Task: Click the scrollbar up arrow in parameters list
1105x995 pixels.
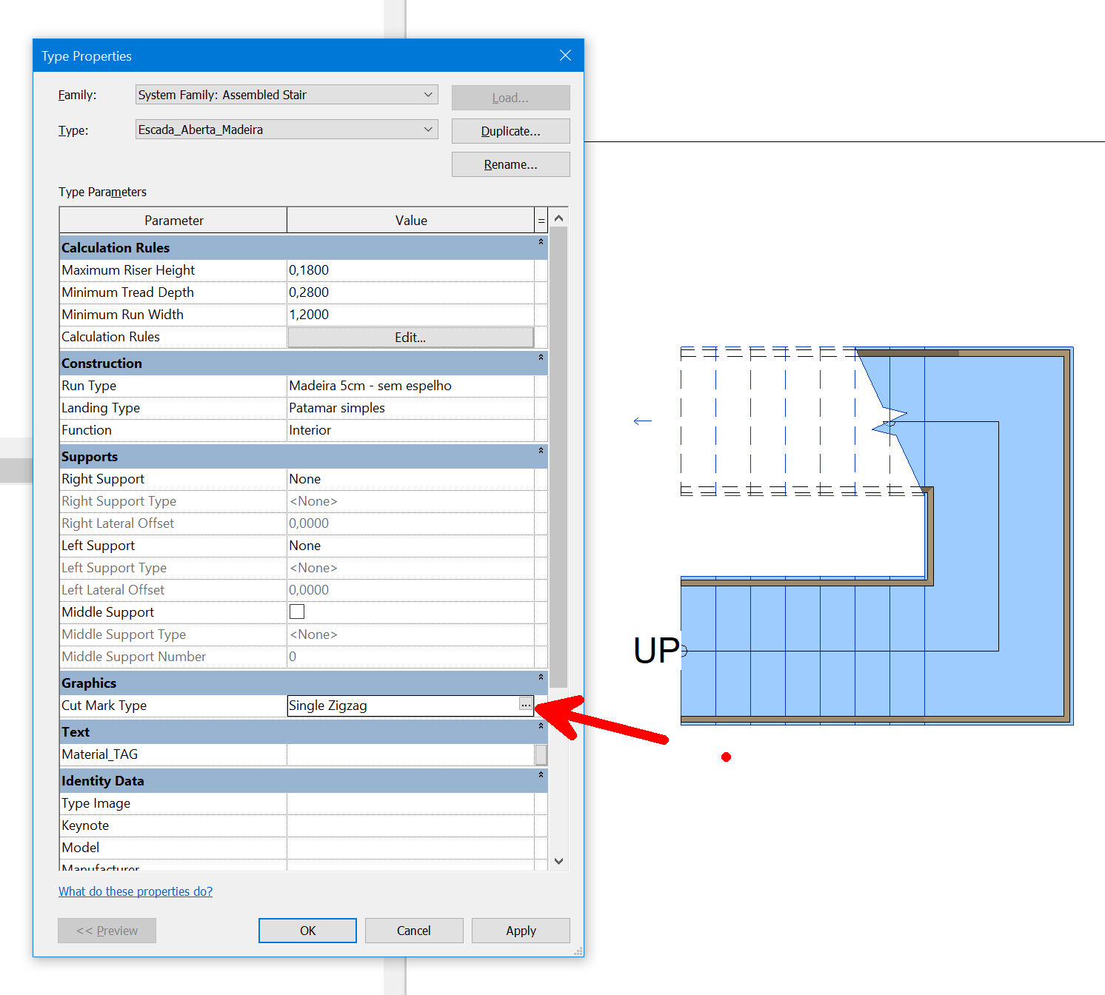Action: [x=559, y=218]
